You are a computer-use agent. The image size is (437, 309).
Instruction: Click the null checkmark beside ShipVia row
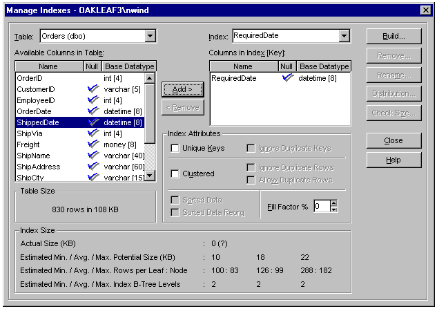point(93,133)
